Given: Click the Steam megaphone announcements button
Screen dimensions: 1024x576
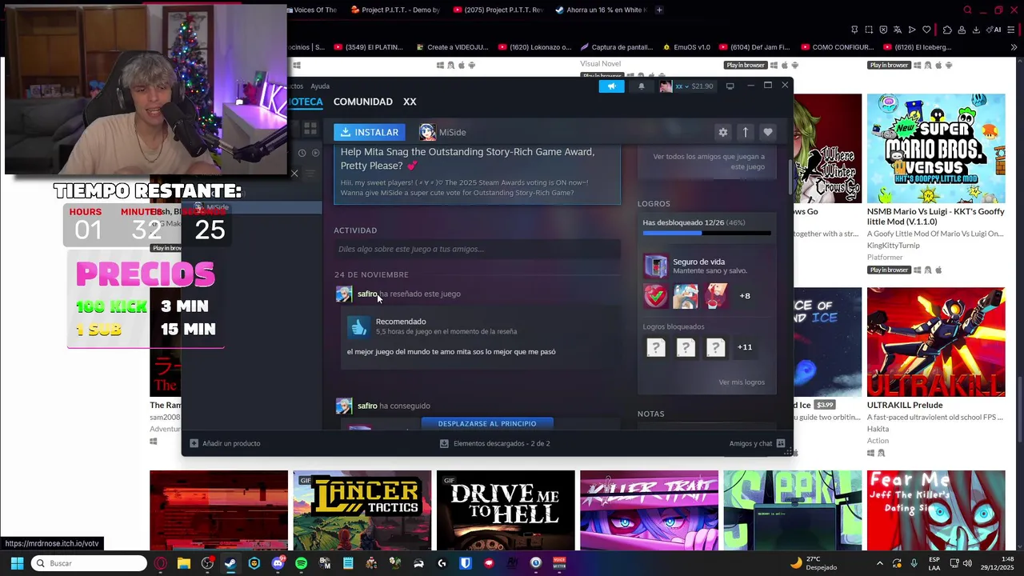Looking at the screenshot, I should click(x=611, y=86).
